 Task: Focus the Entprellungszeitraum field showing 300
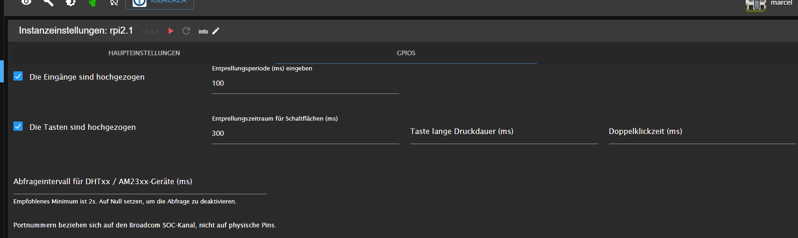click(305, 134)
